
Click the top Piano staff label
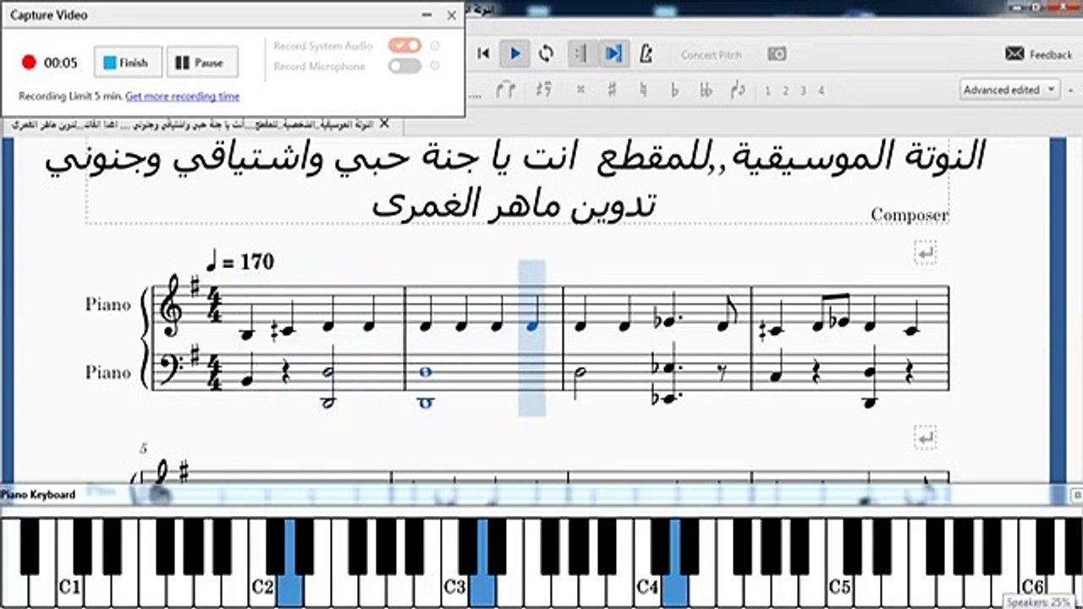tap(107, 304)
